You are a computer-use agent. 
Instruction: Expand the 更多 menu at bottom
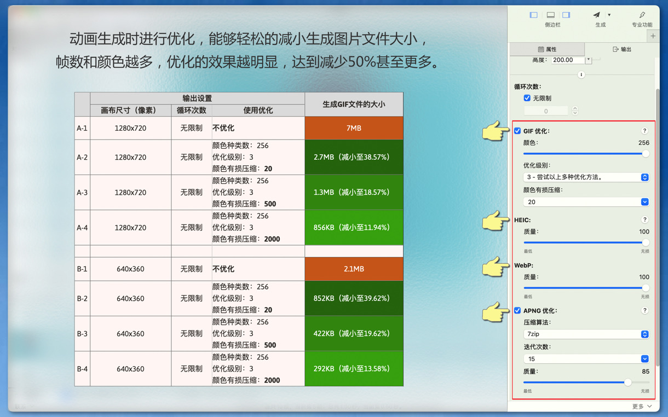coord(642,407)
